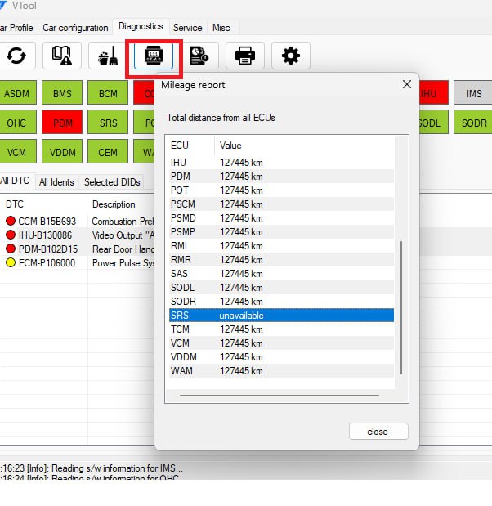This screenshot has height=506, width=492.
Task: Open the Selected DIDs tab
Action: (x=112, y=182)
